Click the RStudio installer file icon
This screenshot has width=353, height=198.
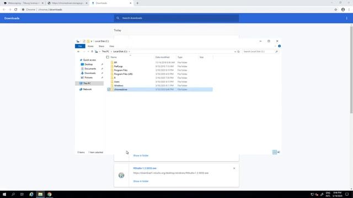tap(121, 175)
